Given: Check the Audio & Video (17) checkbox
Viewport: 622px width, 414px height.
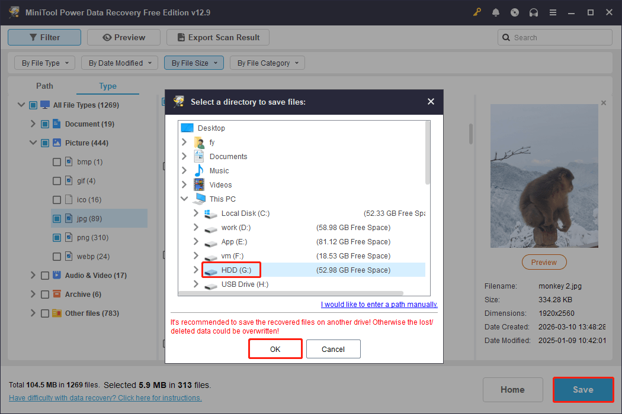Looking at the screenshot, I should click(45, 276).
